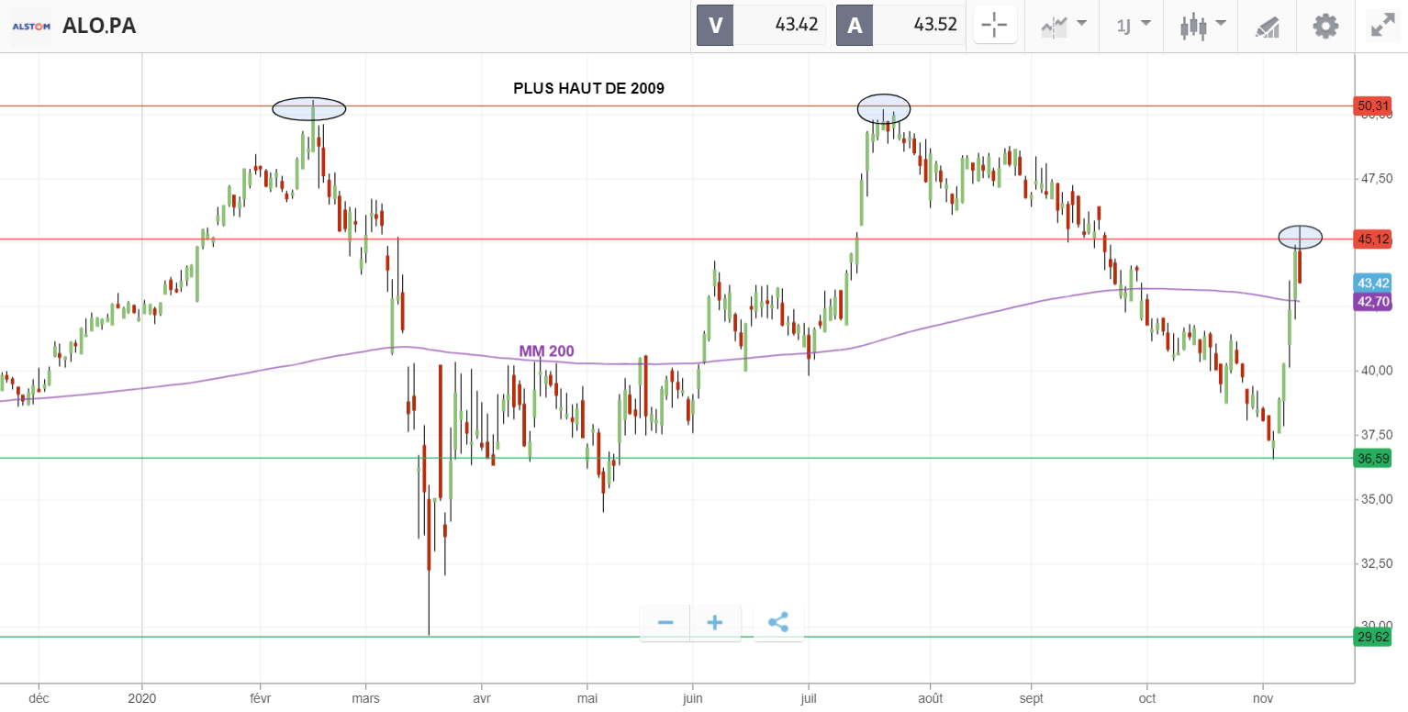Screen dimensions: 1408x712
Task: Zoom in with the plus button
Action: [715, 623]
